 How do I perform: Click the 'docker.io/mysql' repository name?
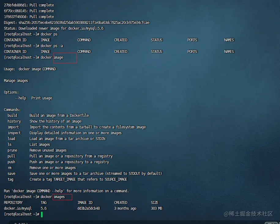pos(18,208)
